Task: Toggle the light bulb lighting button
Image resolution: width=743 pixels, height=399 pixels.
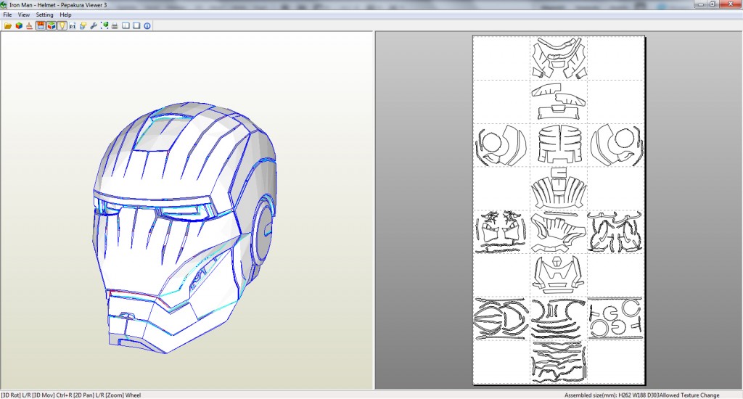Action: pos(62,25)
